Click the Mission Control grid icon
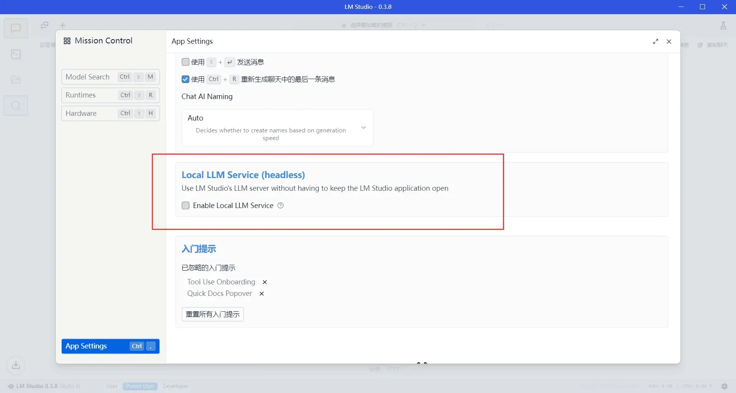This screenshot has height=393, width=736. [67, 41]
